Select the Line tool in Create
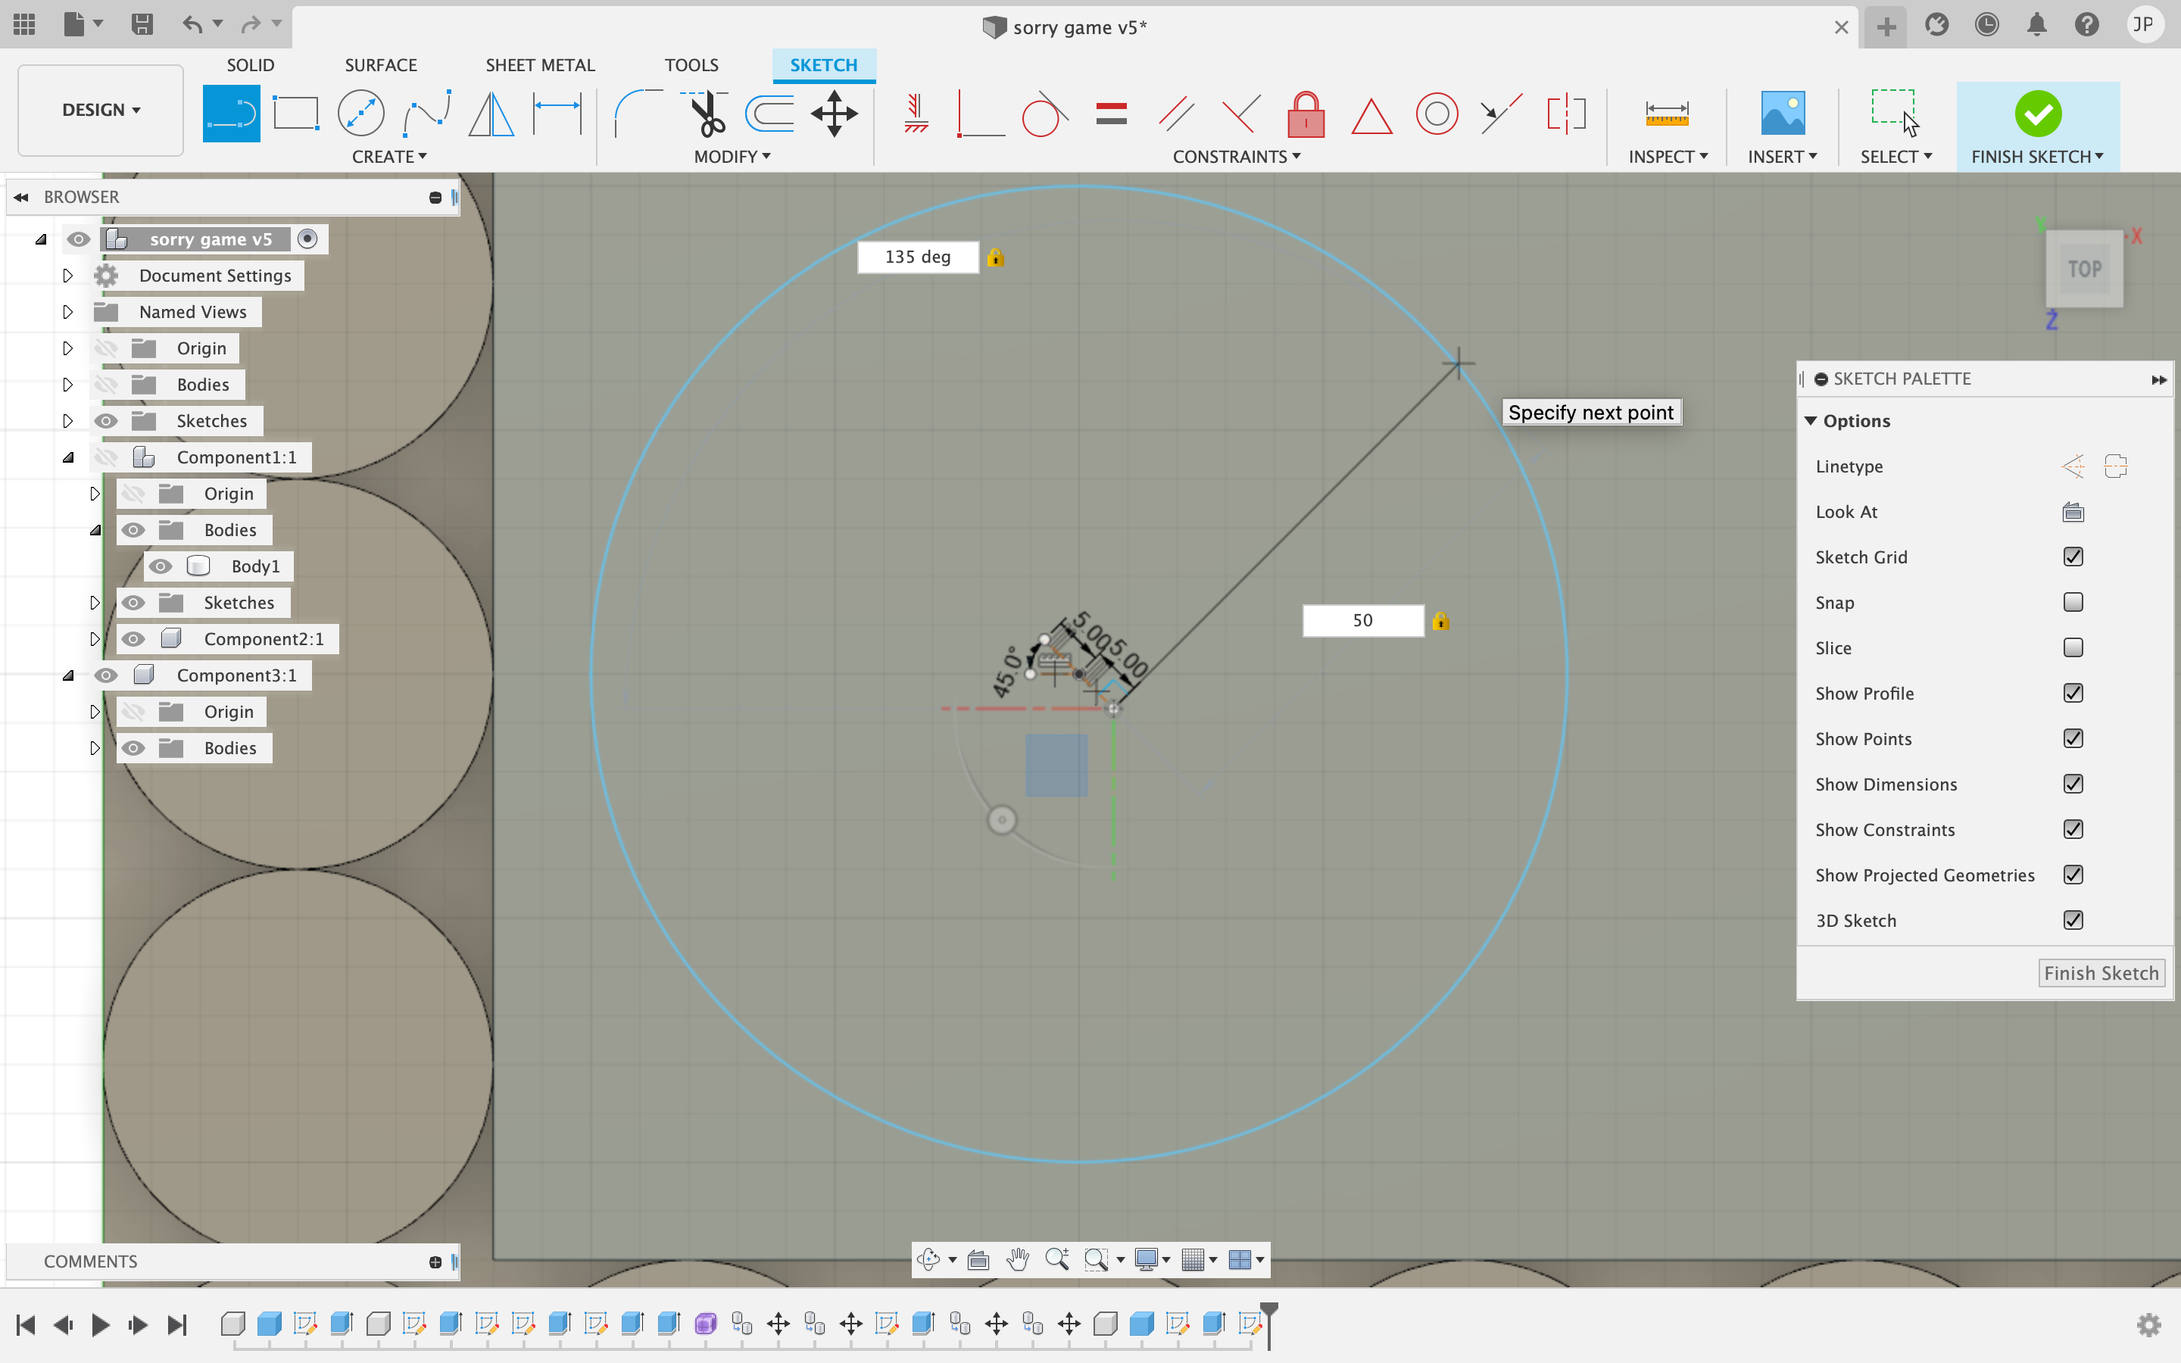2181x1363 pixels. (x=232, y=114)
